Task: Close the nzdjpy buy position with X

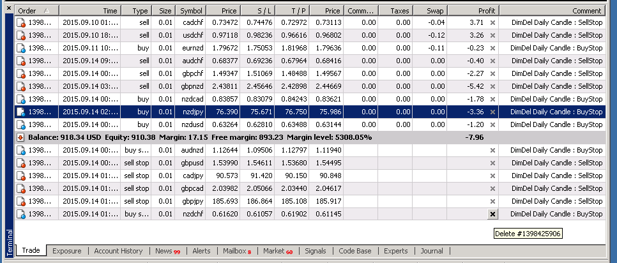Action: [x=492, y=112]
